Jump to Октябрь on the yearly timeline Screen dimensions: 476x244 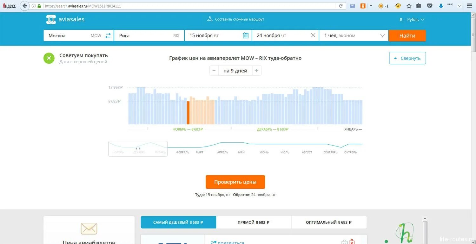click(350, 152)
